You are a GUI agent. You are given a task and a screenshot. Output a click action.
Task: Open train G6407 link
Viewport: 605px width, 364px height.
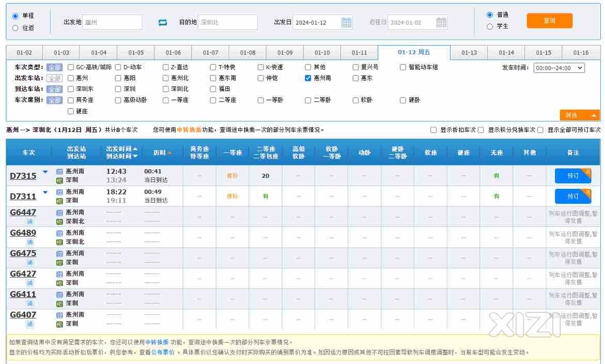[23, 314]
